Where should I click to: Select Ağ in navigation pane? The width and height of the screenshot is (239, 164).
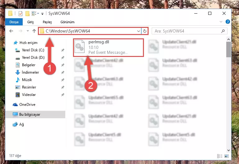[x=21, y=124]
